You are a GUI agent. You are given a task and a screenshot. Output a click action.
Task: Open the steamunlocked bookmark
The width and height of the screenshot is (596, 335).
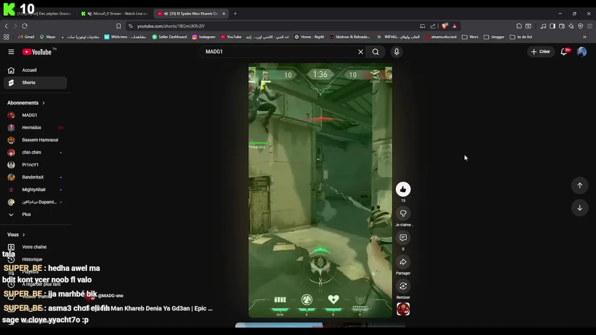click(440, 37)
